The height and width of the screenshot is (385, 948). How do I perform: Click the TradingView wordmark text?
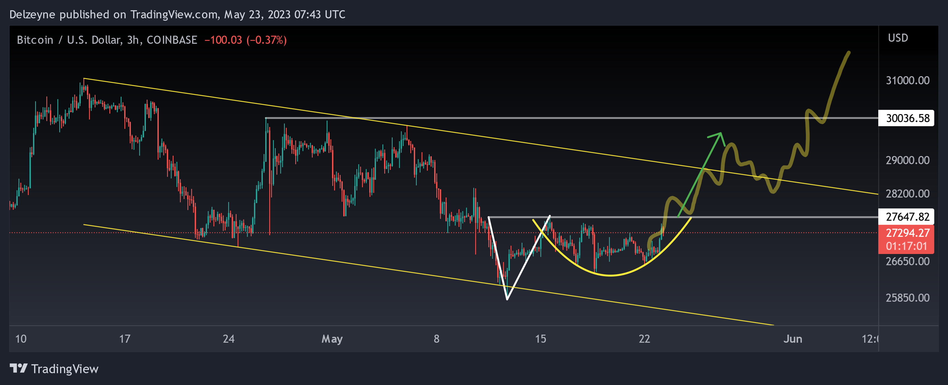65,369
